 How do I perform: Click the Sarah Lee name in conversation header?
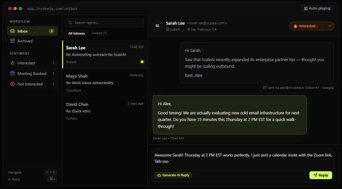[175, 23]
